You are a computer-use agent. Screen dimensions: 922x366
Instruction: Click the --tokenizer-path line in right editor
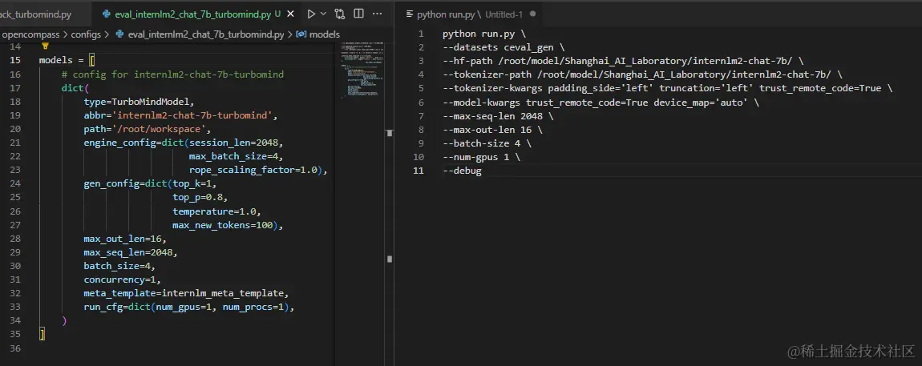tap(642, 75)
